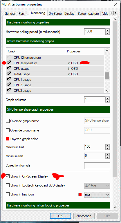Pick the Layered graph color red swatch

point(8,139)
